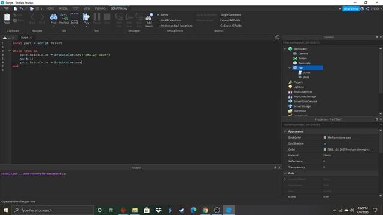383x215 pixels.
Task: Open the FILE menu
Action: pyautogui.click(x=6, y=8)
